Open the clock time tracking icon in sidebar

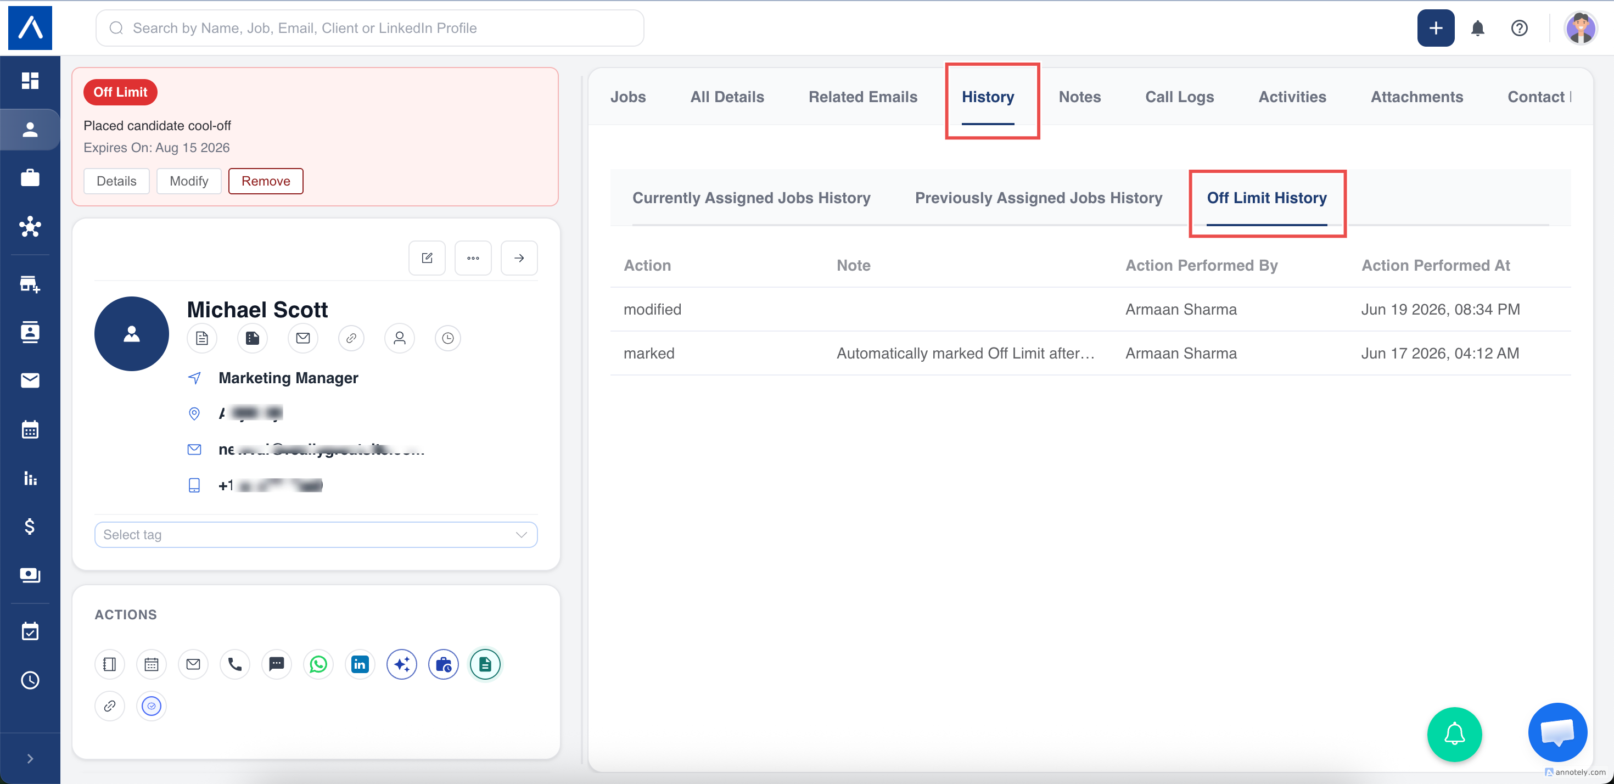point(30,680)
